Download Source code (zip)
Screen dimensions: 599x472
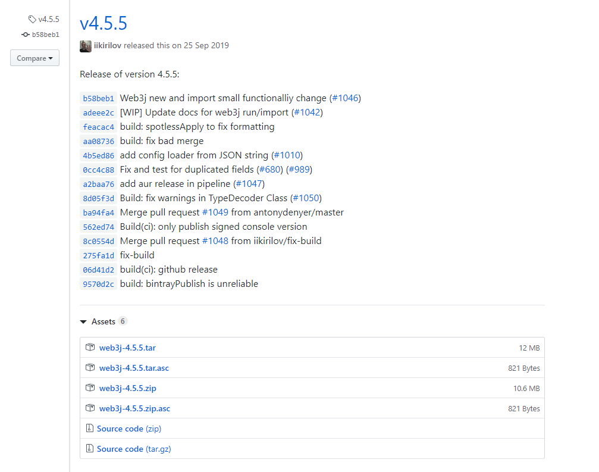coord(129,429)
